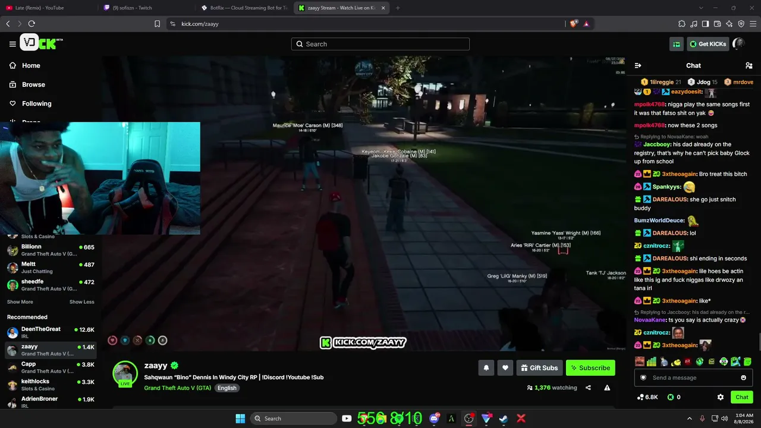Screen dimensions: 761x428
Task: Click the Kick search box
Action: tap(380, 44)
